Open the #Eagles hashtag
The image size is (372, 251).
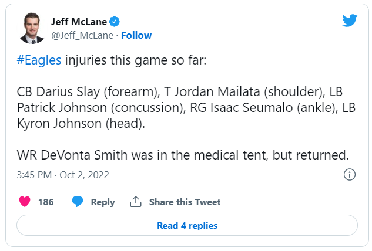(39, 60)
